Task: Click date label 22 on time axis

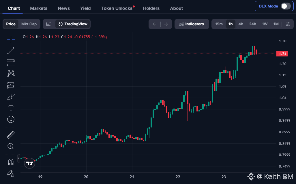Action: (178, 177)
